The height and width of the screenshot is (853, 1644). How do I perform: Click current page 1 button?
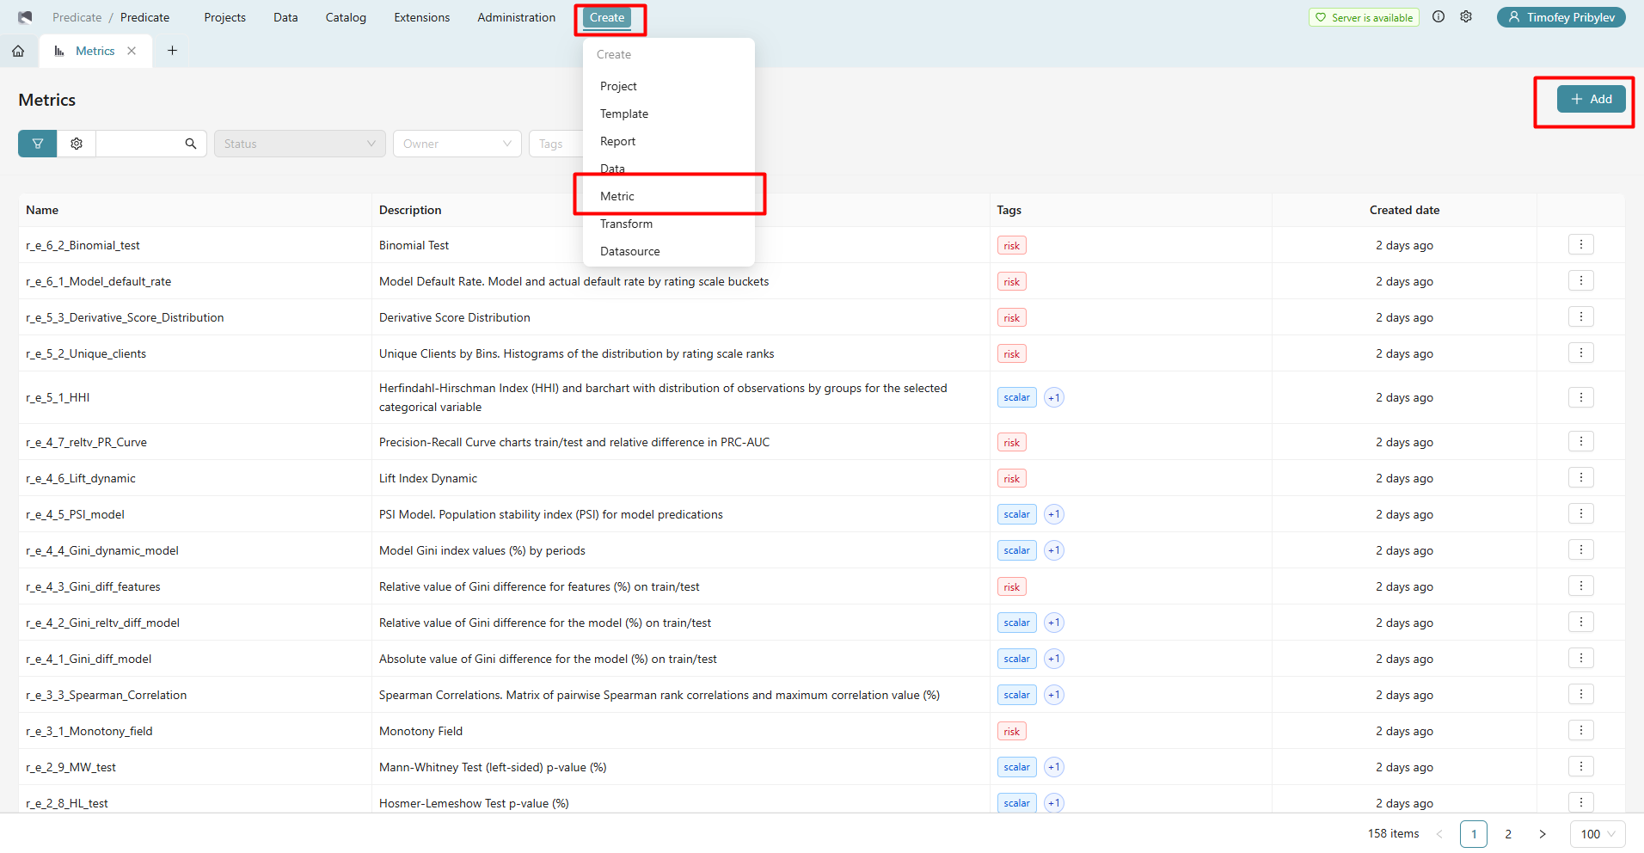(x=1474, y=834)
